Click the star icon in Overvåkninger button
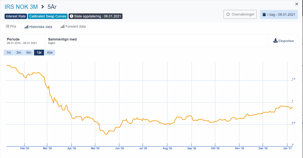303x158 pixels. [228, 14]
